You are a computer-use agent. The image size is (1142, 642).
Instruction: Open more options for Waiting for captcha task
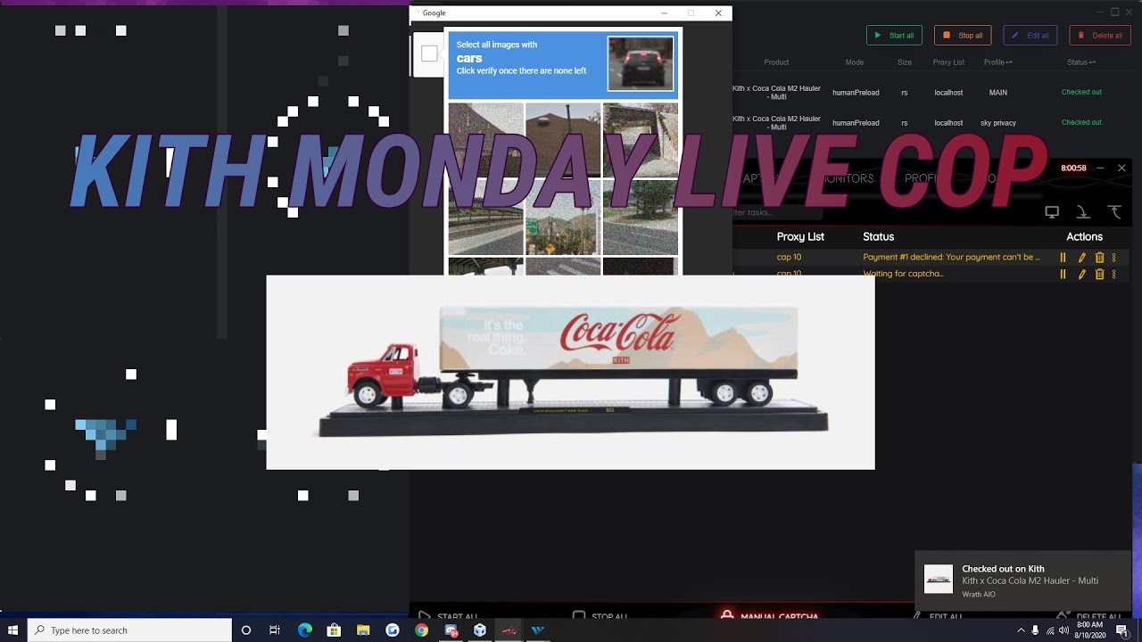coord(1113,275)
